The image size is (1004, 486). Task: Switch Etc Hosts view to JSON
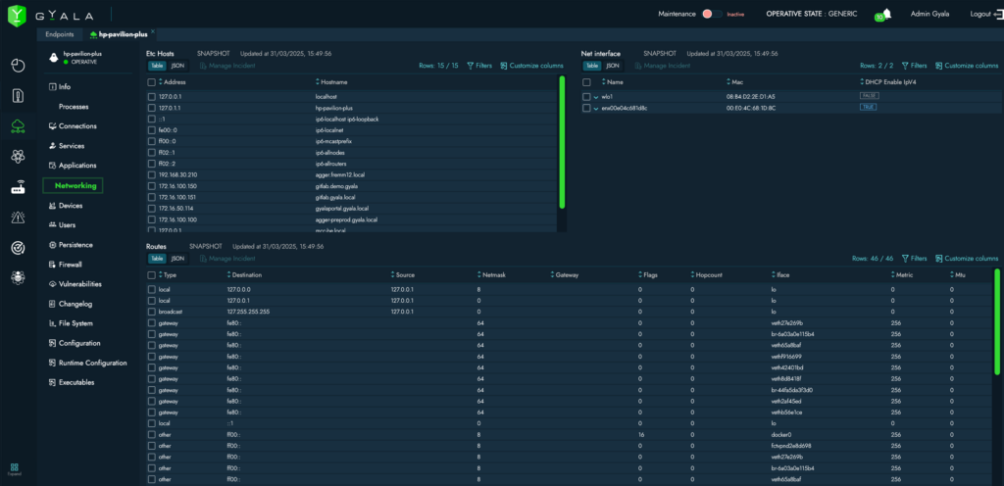coord(177,66)
